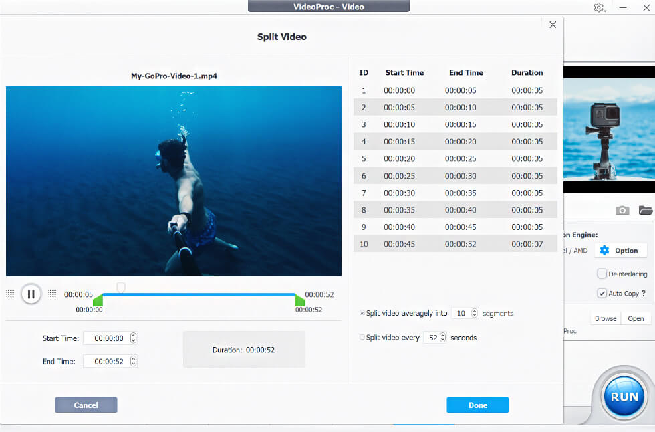Image resolution: width=655 pixels, height=432 pixels.
Task: Click the Auto Copy help question mark
Action: [643, 294]
